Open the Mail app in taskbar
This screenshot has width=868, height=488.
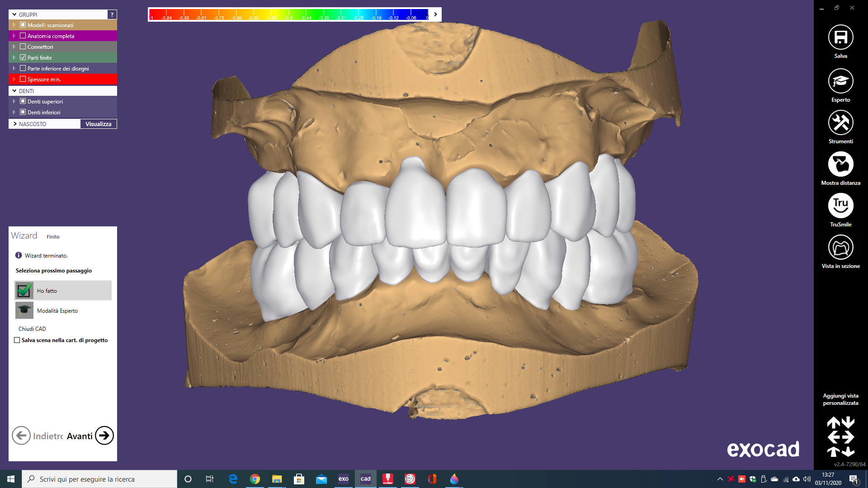[321, 479]
